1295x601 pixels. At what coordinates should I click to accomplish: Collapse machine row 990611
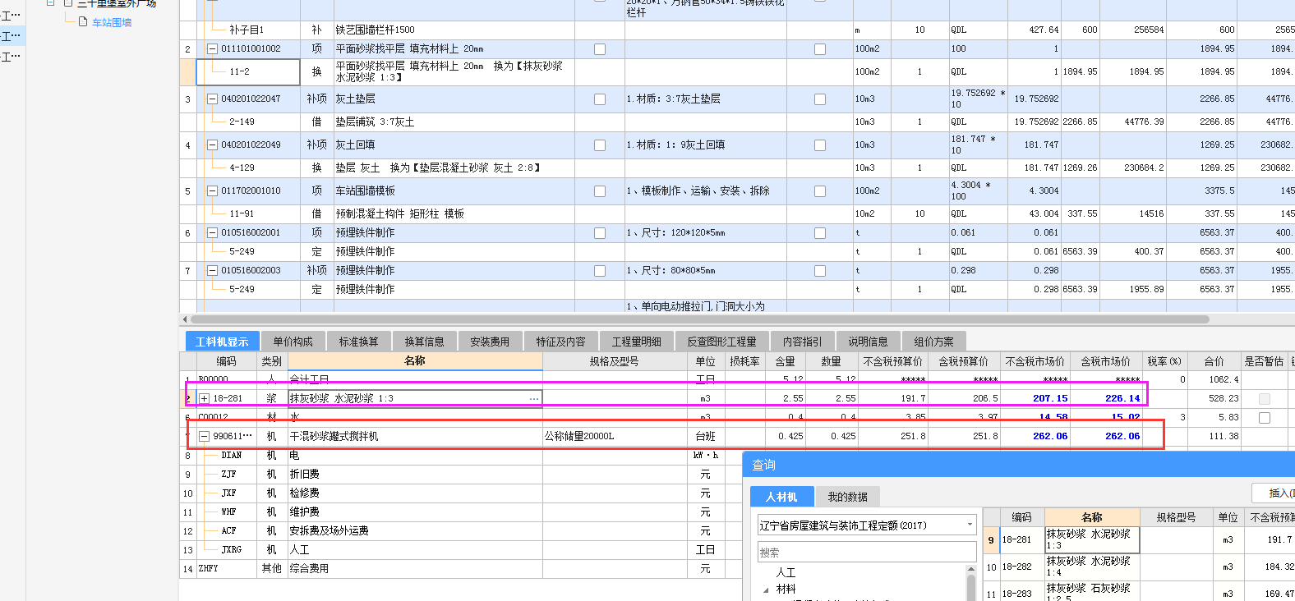205,437
